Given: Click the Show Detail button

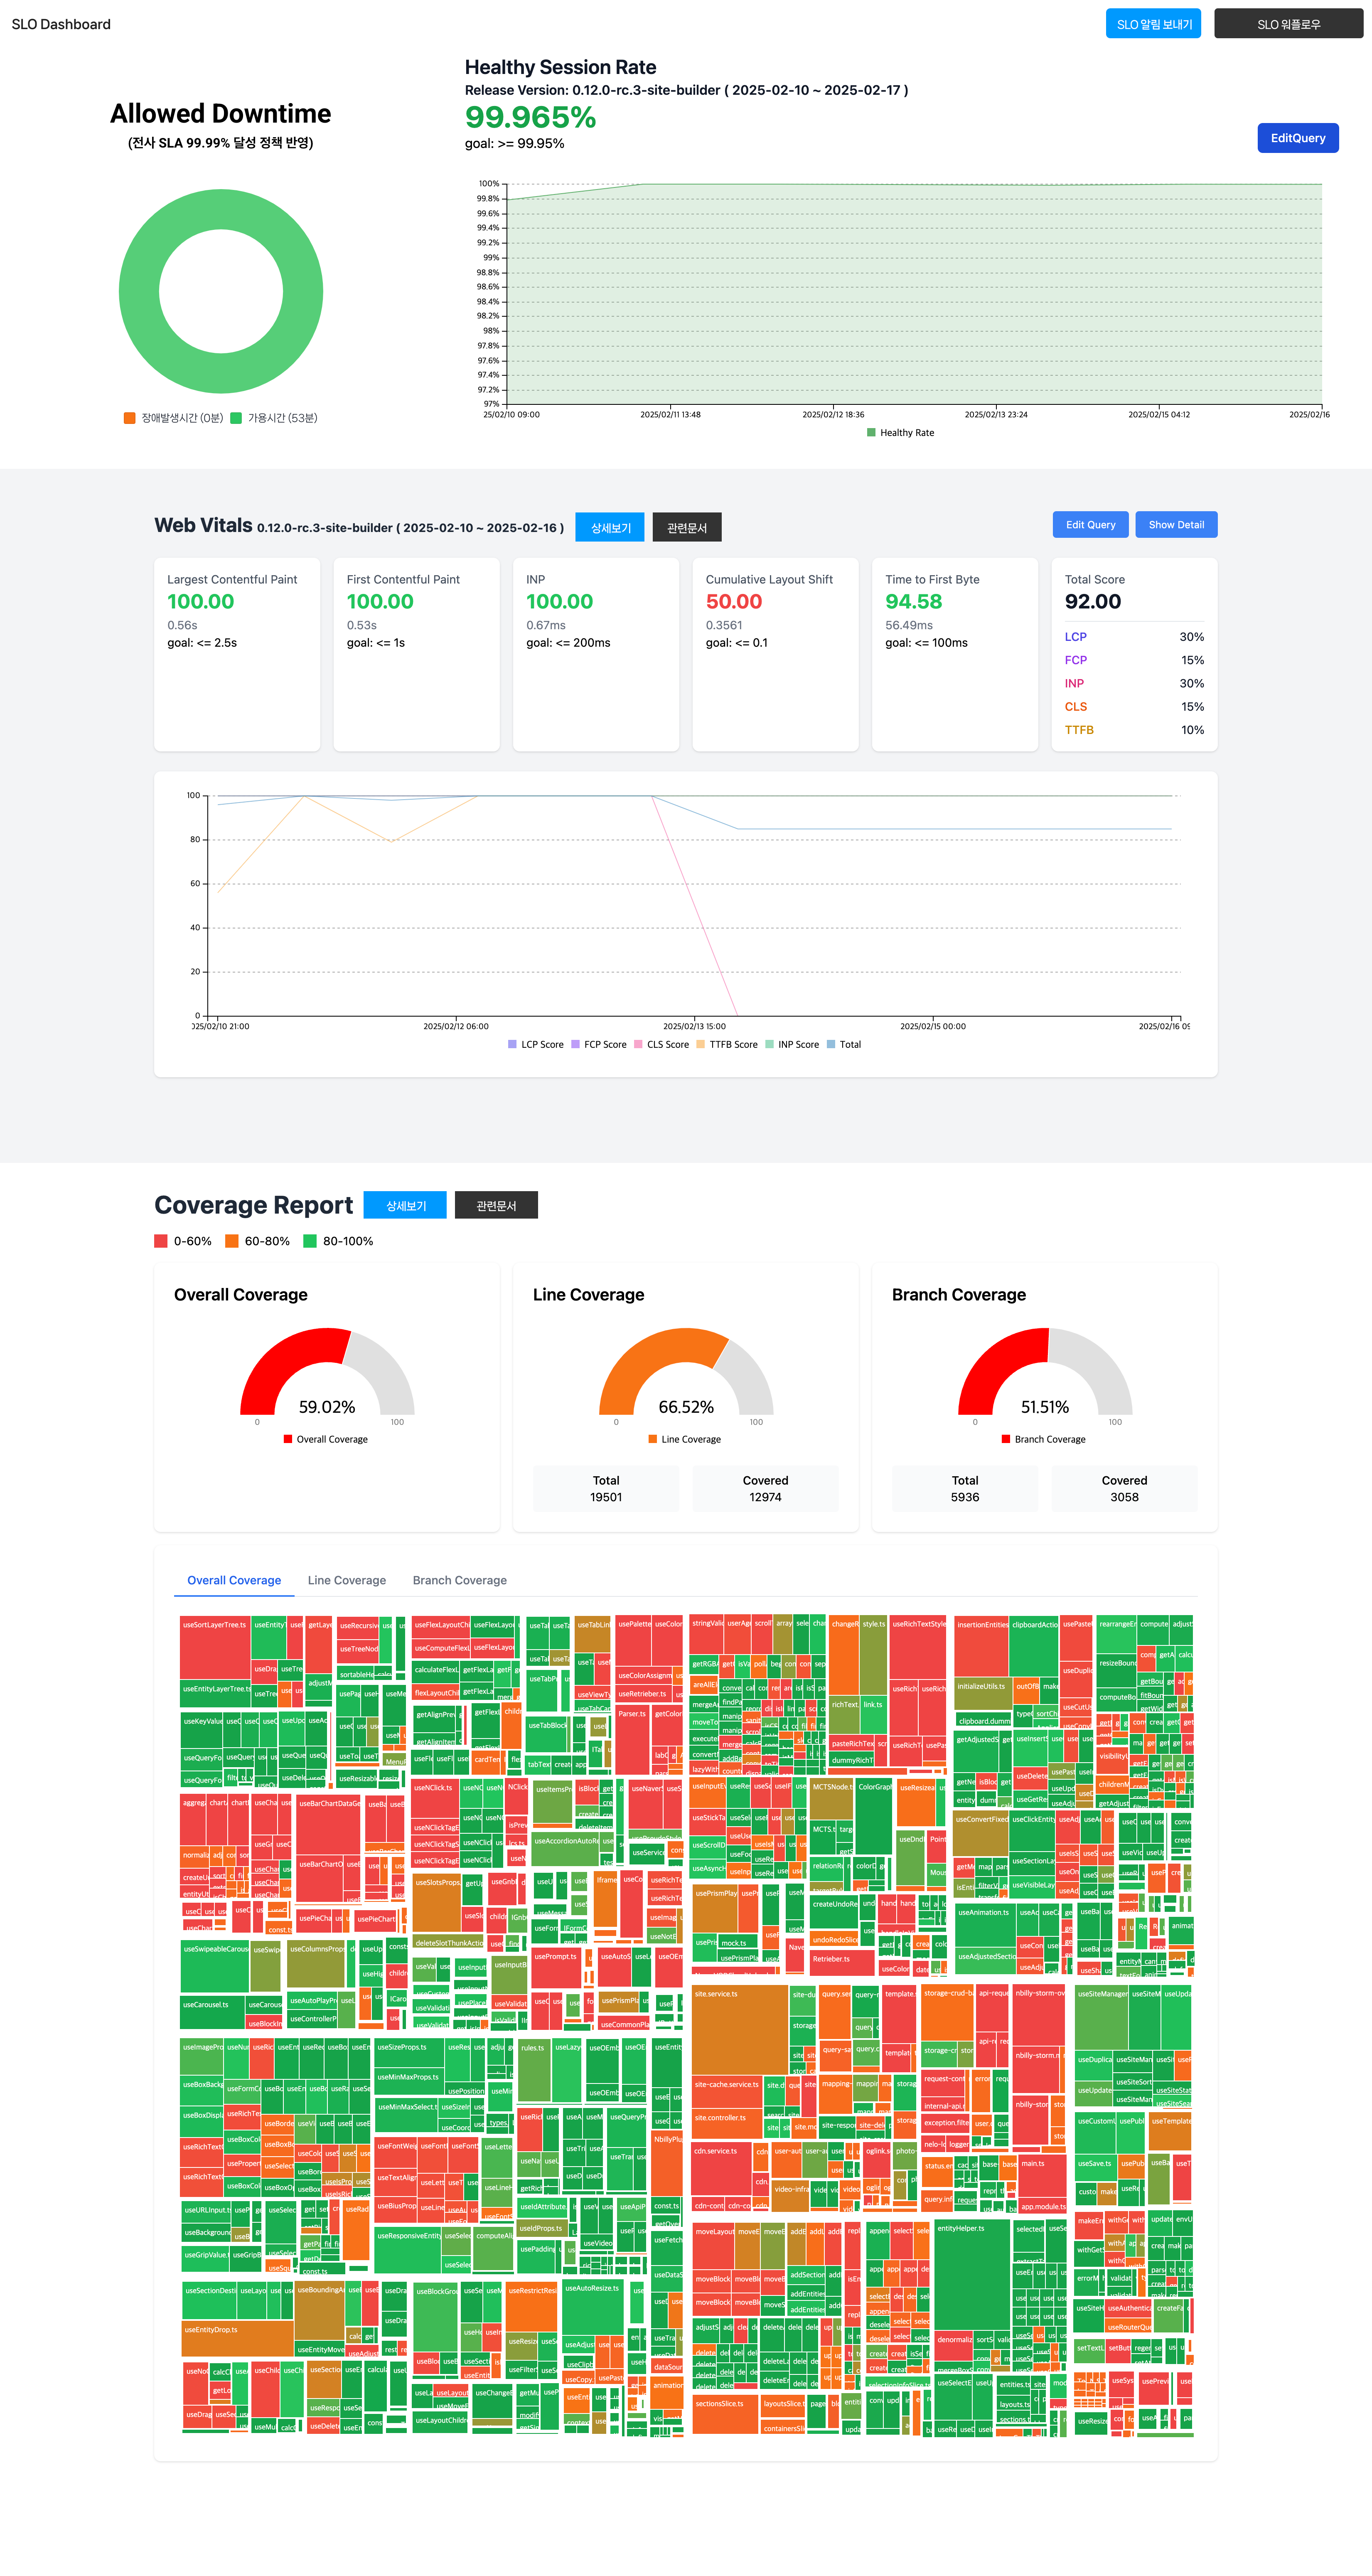Looking at the screenshot, I should click(x=1176, y=524).
